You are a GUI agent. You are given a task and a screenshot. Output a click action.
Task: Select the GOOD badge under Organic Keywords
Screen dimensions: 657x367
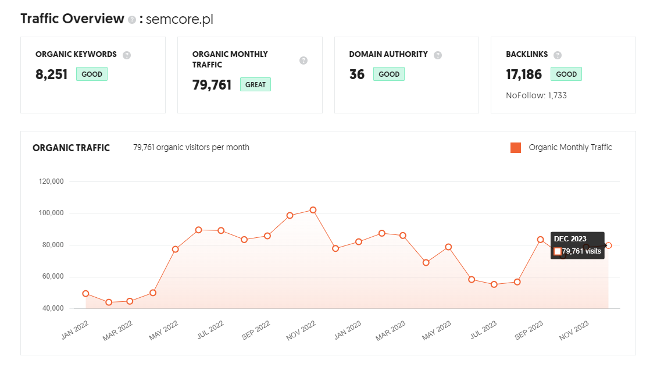point(92,74)
